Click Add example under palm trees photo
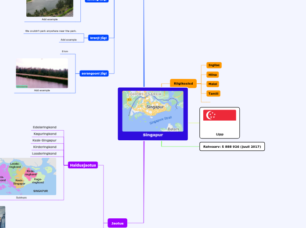Viewport: 306px width, 228px height. tap(50, 19)
